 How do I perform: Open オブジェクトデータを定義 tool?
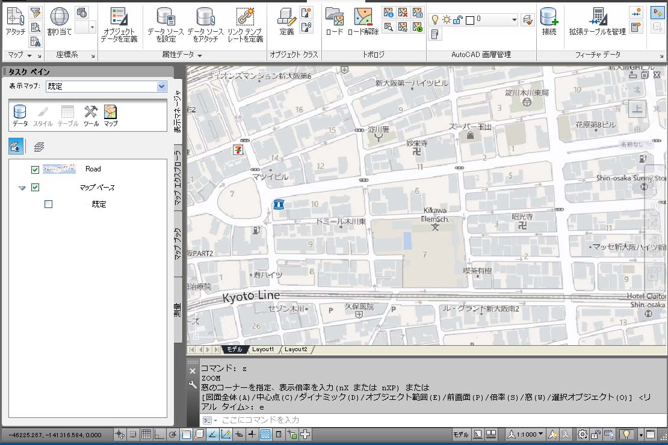(x=119, y=25)
